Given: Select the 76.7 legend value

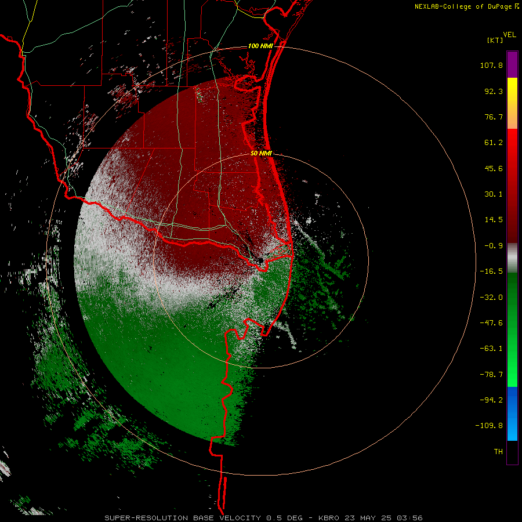Looking at the screenshot, I should point(494,117).
